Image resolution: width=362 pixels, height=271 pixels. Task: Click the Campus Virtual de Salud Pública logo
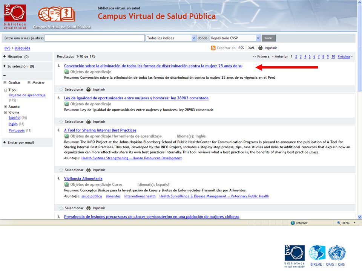(61, 18)
